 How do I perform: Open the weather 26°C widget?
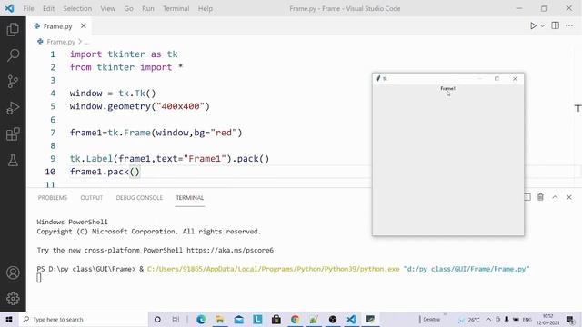pos(469,319)
